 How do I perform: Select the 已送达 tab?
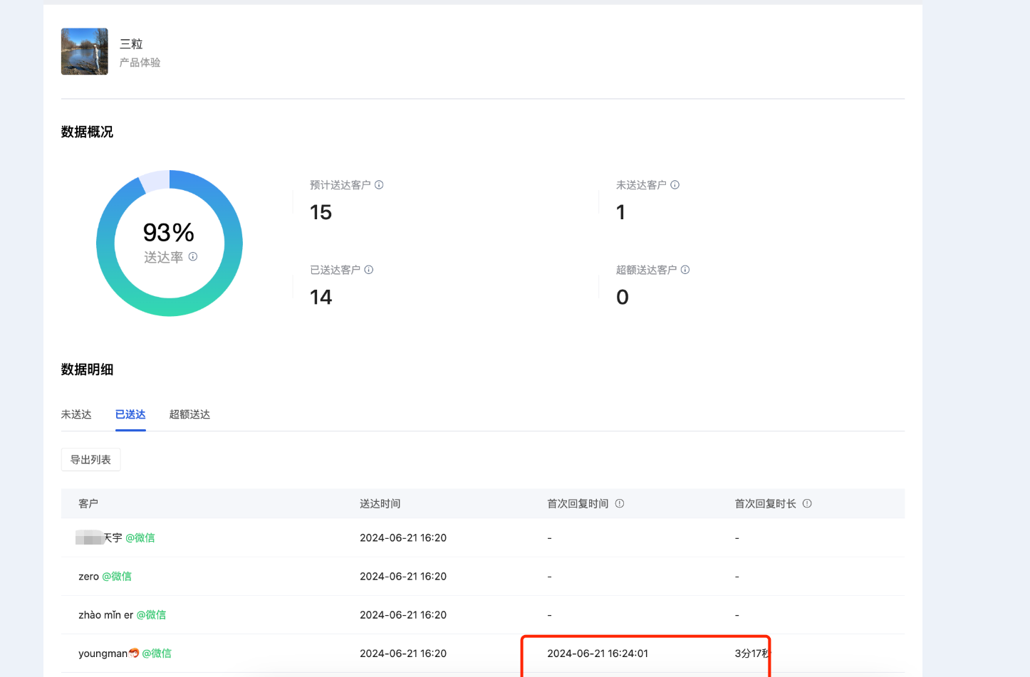pos(130,414)
